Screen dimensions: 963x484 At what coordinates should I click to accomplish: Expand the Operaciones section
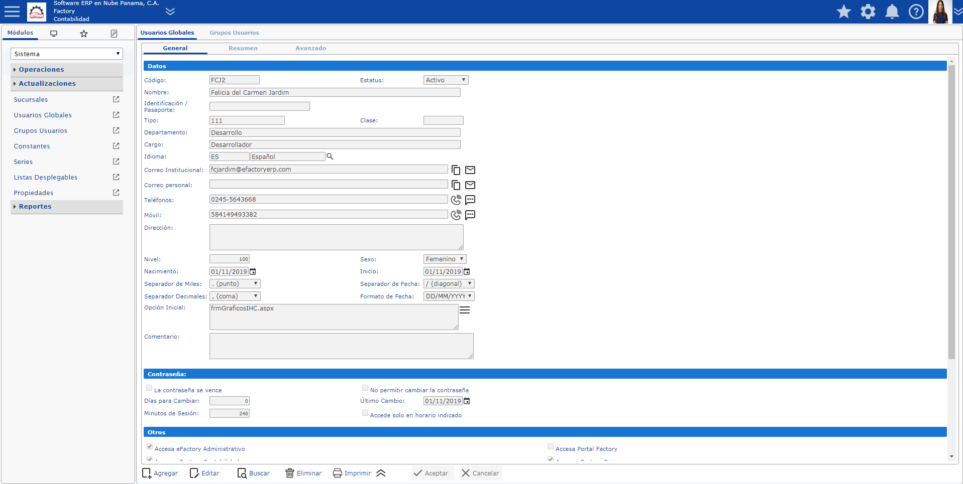pyautogui.click(x=41, y=70)
